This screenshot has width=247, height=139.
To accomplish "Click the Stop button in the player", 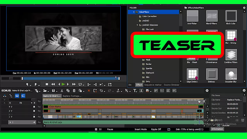I will coord(47,85).
